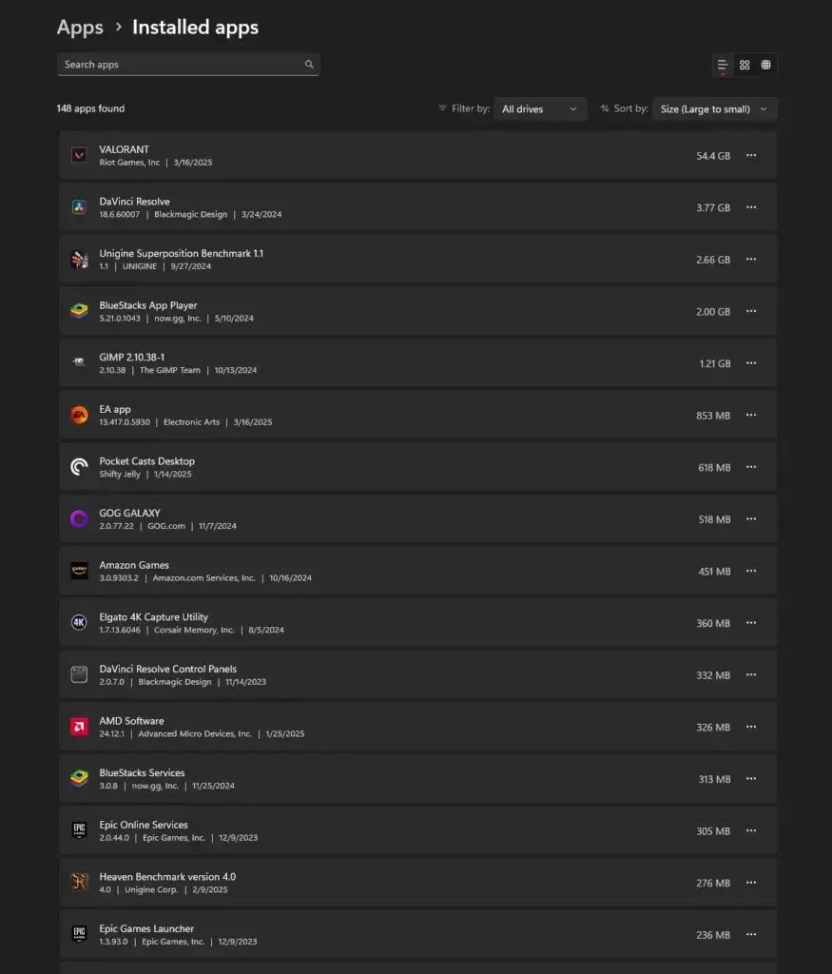Image resolution: width=832 pixels, height=974 pixels.
Task: Open more options menu for GIMP 2.10.38-1
Action: click(751, 363)
